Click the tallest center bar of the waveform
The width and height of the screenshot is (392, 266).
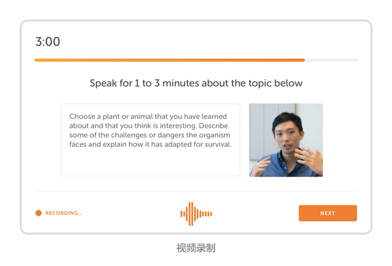(191, 213)
